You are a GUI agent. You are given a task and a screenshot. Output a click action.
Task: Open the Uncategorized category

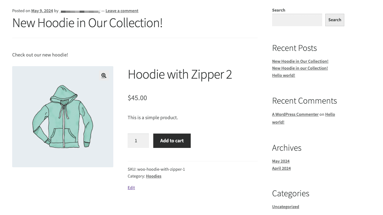pos(285,207)
